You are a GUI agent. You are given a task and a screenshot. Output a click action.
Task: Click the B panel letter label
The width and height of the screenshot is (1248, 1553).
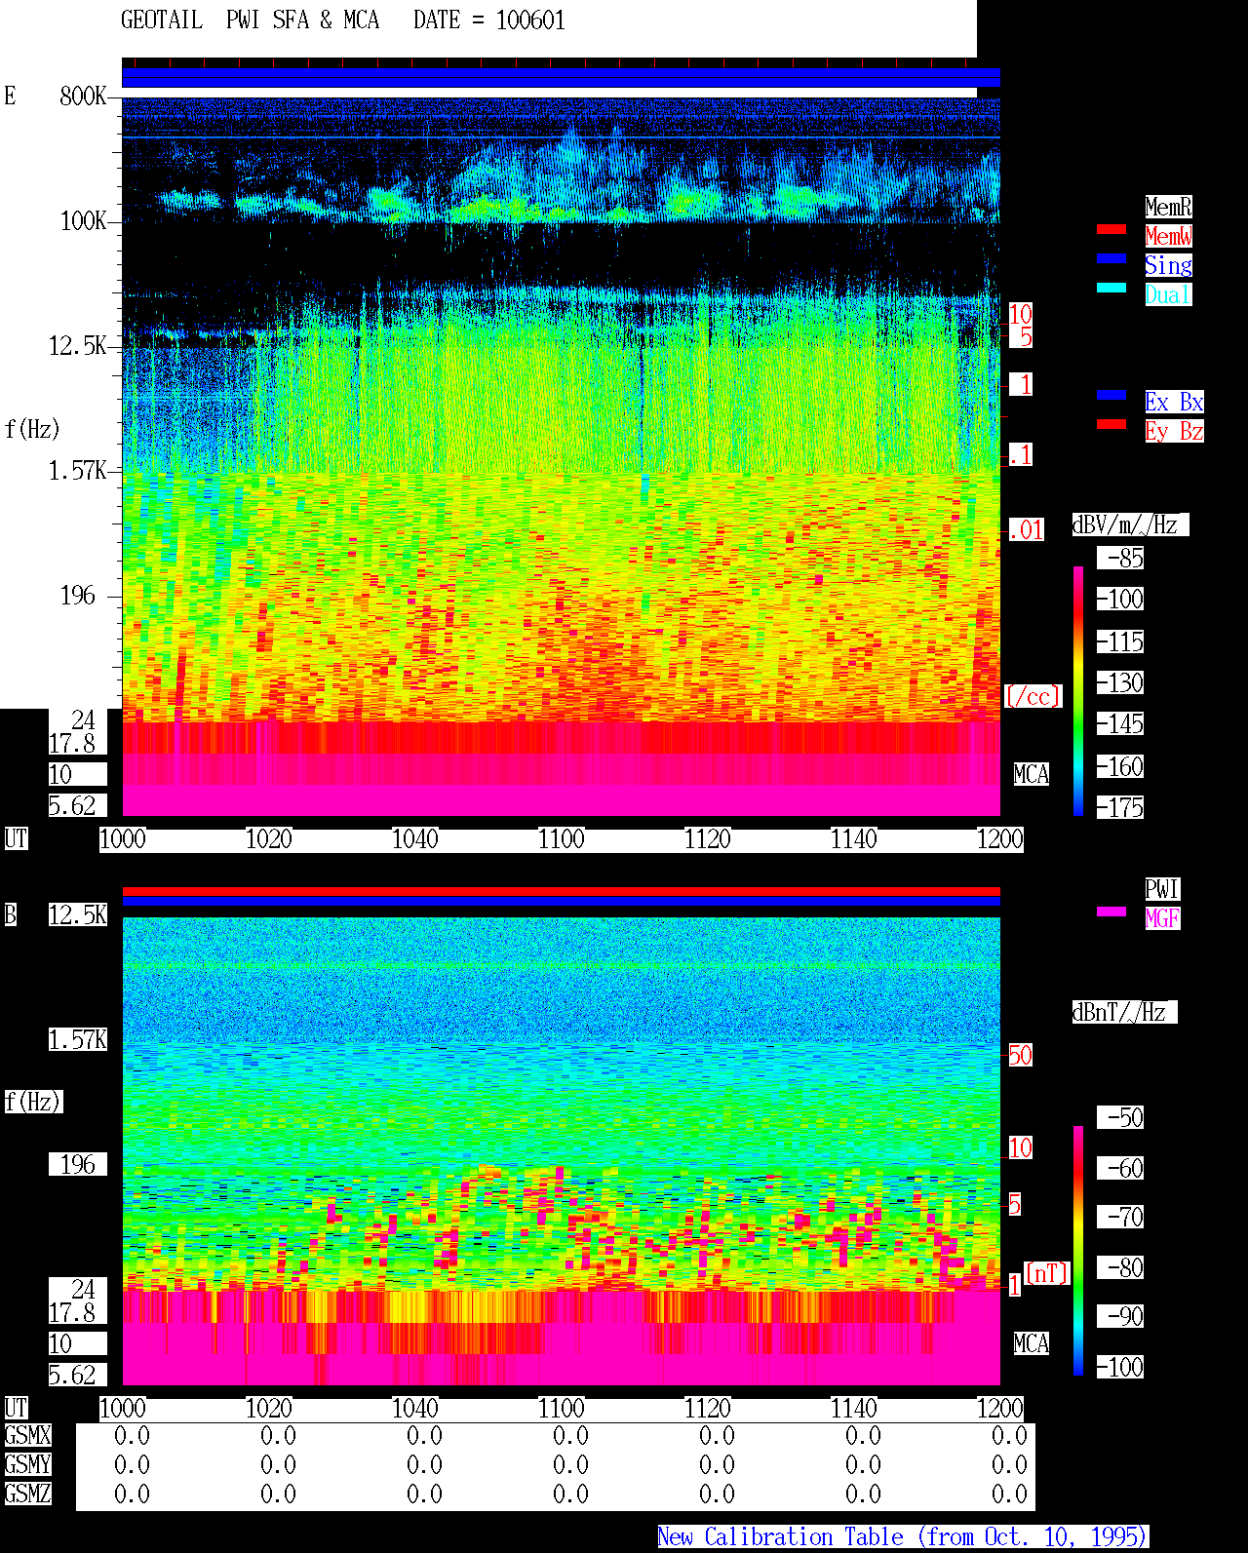point(10,914)
